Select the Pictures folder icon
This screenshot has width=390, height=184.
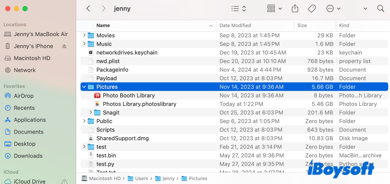(x=91, y=87)
